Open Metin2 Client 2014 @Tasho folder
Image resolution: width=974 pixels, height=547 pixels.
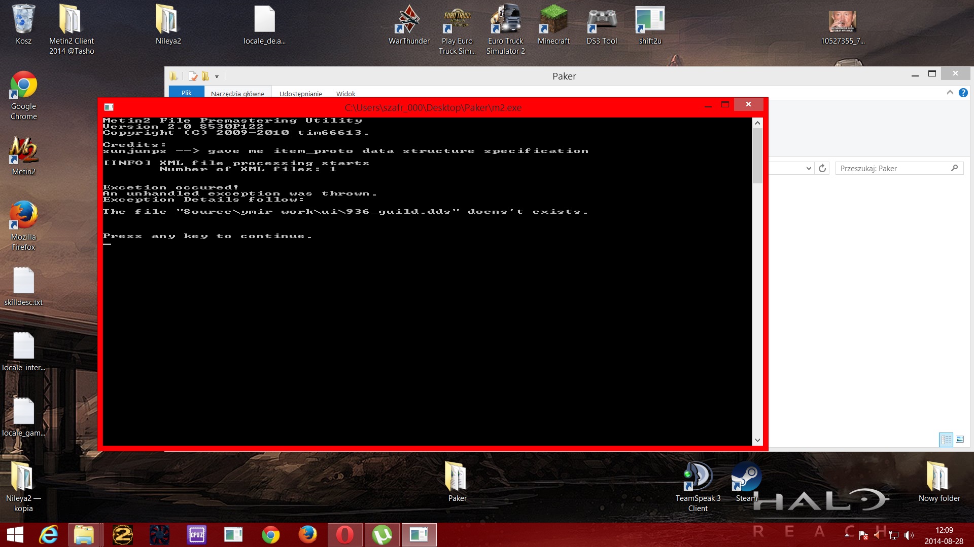point(71,29)
